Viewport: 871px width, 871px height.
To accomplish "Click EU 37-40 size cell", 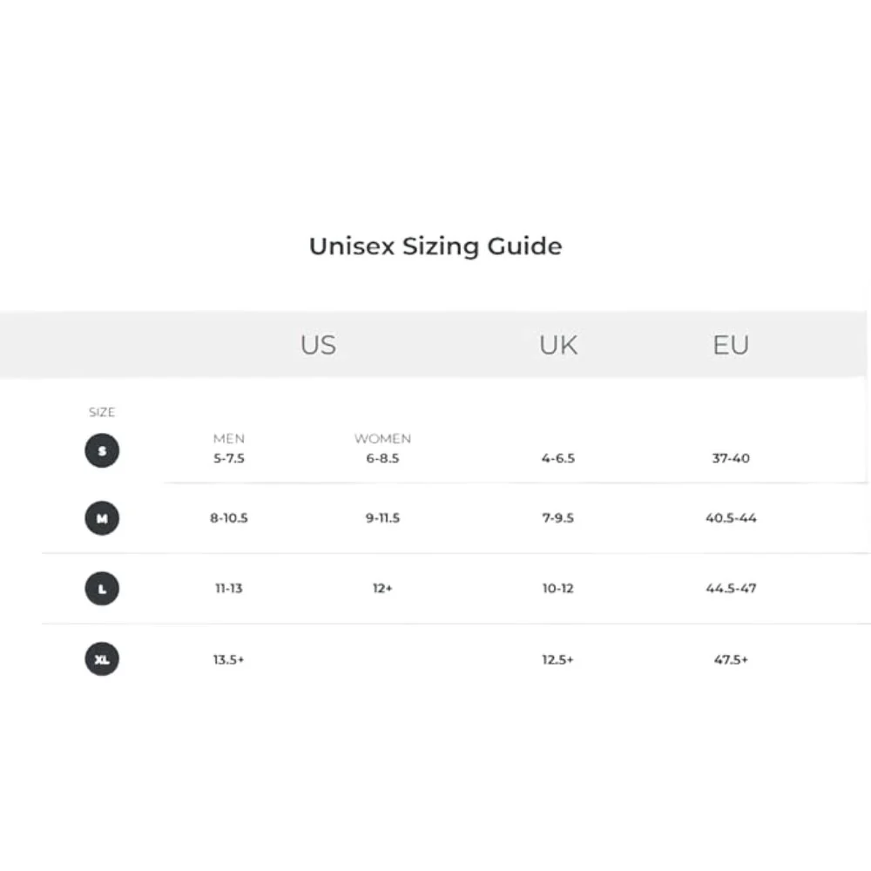I will click(x=731, y=458).
